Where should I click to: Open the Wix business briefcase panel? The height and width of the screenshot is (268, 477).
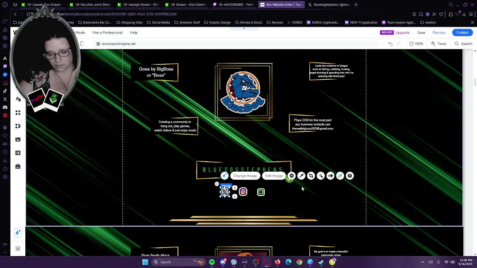click(x=18, y=166)
